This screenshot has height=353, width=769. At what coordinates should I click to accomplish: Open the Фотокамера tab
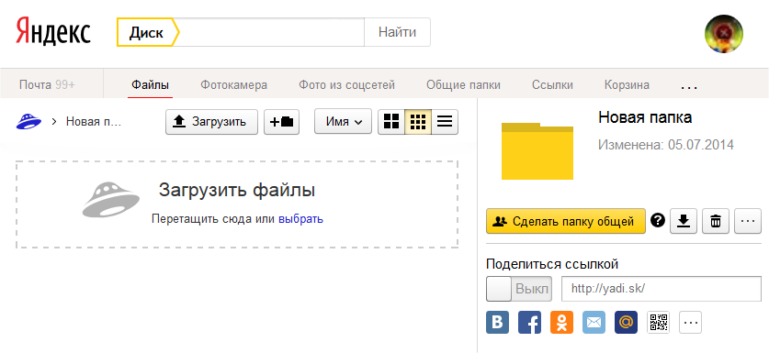[234, 84]
